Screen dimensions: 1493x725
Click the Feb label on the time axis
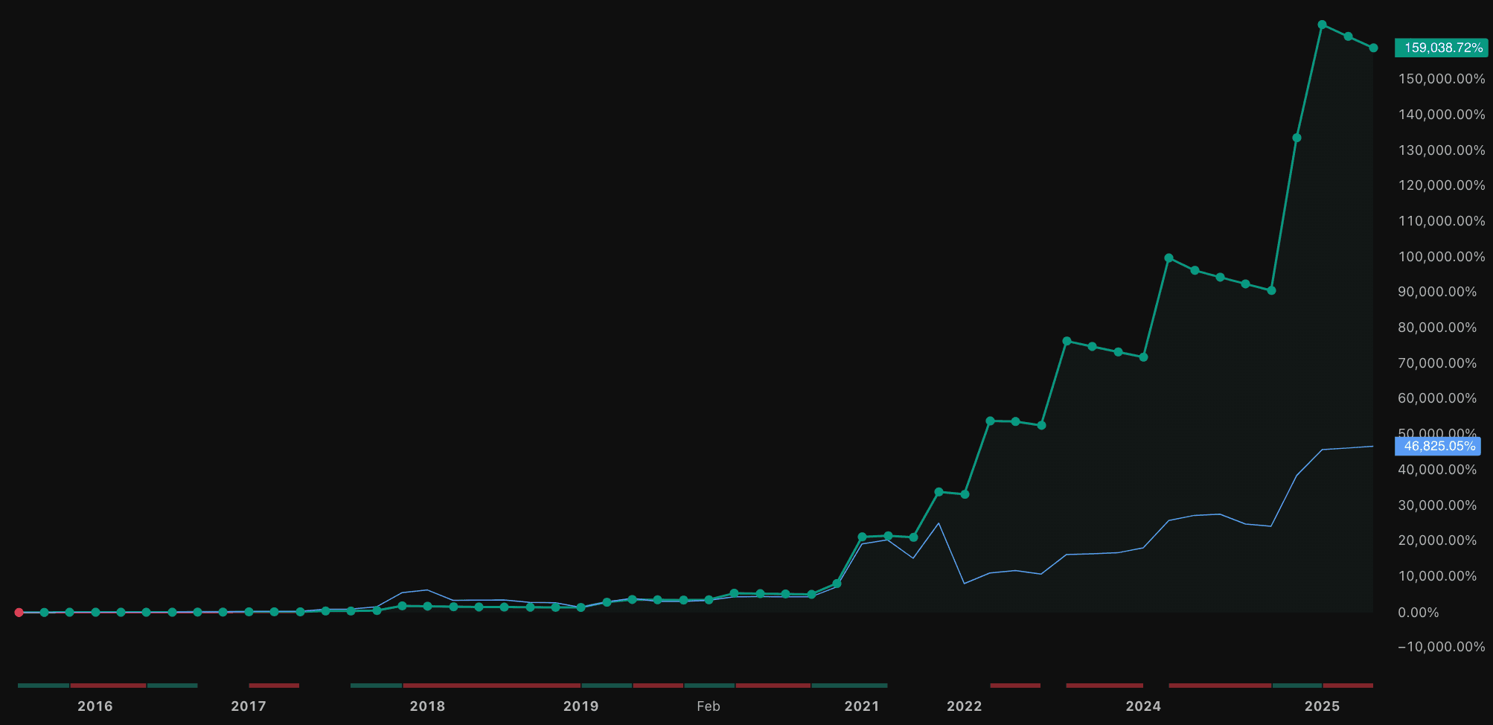click(x=708, y=706)
